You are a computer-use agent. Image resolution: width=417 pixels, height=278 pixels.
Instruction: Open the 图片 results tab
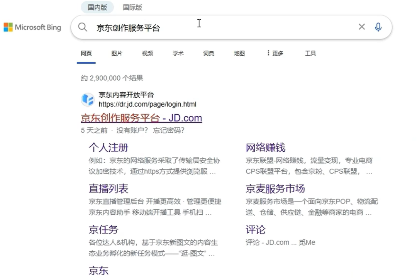117,53
